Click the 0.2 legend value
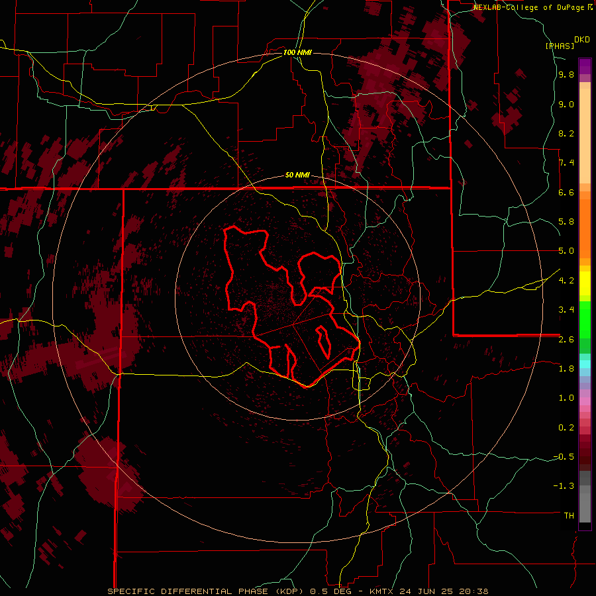The width and height of the screenshot is (596, 596). (566, 428)
